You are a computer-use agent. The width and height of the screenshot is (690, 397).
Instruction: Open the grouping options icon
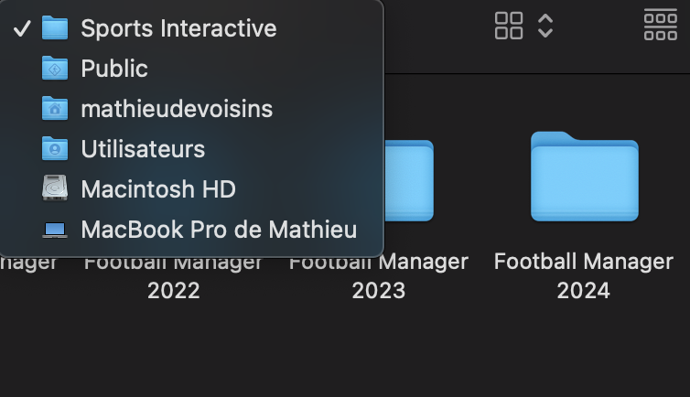tap(661, 25)
